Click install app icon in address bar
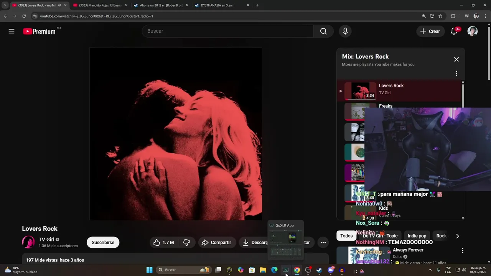 [432, 16]
